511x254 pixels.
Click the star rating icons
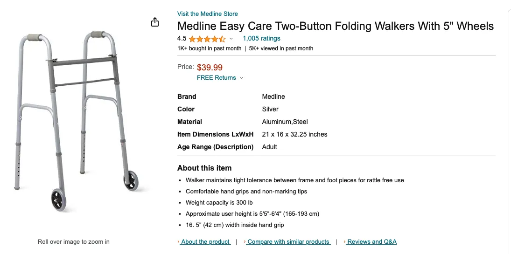point(207,39)
